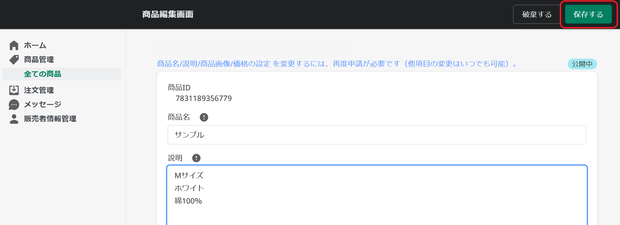Click the tag icon for 商品管理
Screen dimensions: 620x225
14,59
